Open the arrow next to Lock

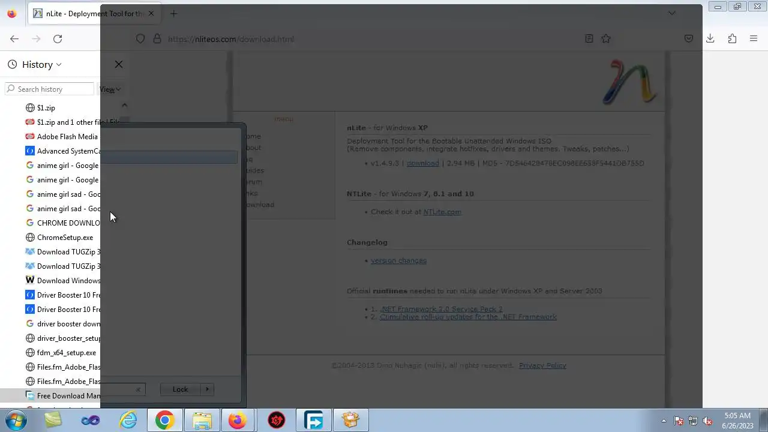[x=207, y=389]
